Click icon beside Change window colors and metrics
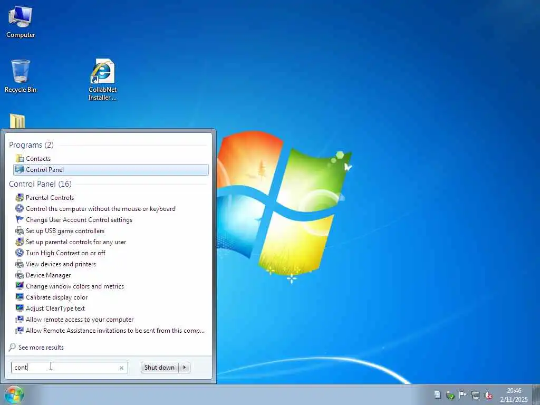The height and width of the screenshot is (405, 540). (20, 286)
